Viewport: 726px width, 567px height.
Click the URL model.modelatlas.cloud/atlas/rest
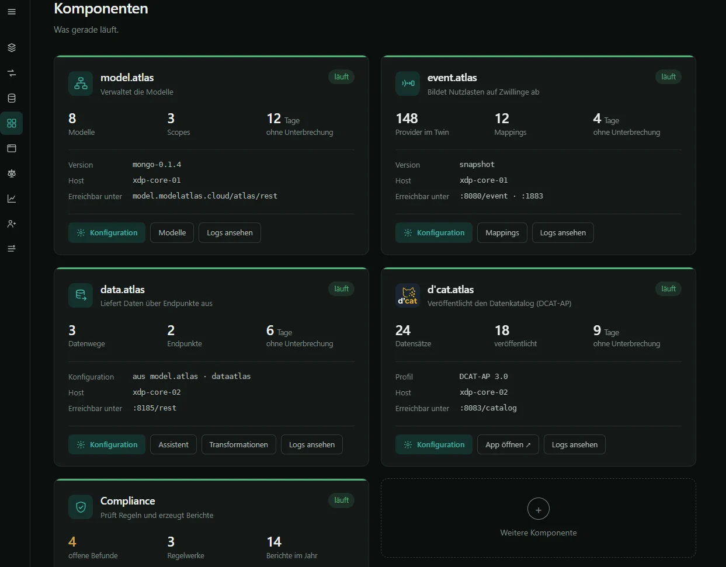pyautogui.click(x=205, y=196)
